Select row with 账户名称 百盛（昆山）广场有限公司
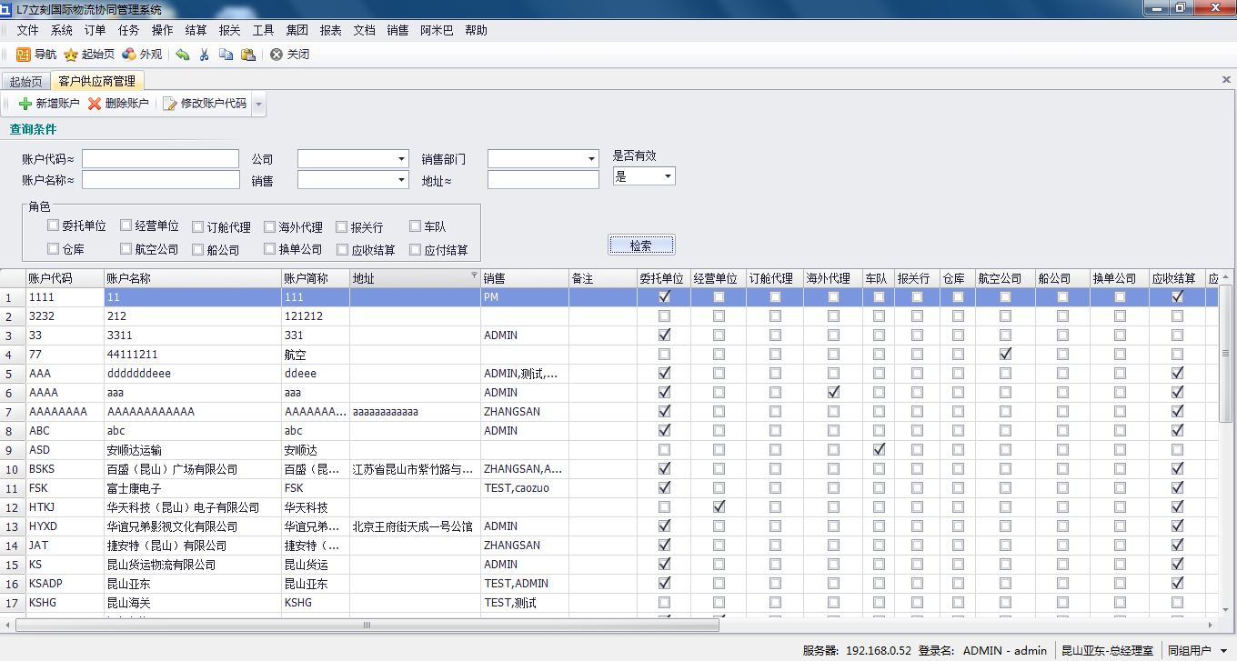The width and height of the screenshot is (1237, 661). pyautogui.click(x=608, y=468)
